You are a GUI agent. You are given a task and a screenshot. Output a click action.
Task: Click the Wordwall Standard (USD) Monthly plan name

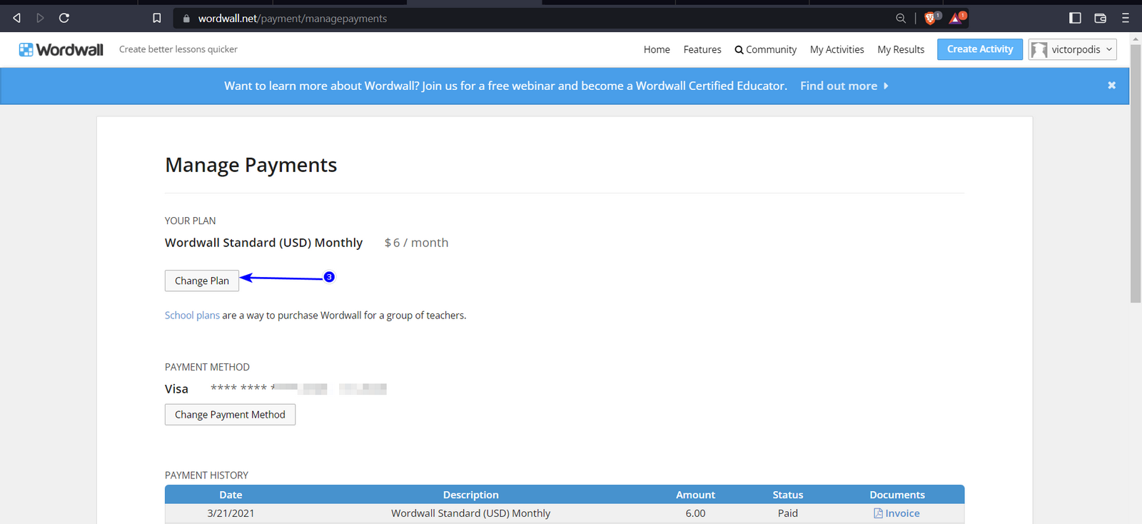(263, 243)
